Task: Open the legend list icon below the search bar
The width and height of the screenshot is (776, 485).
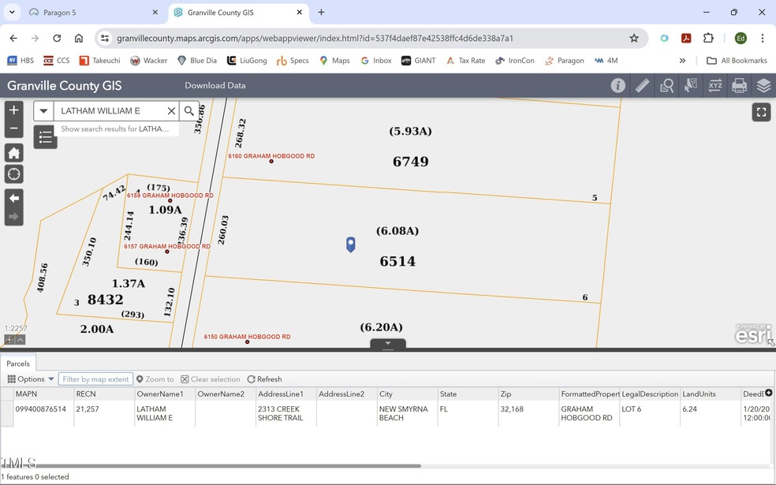Action: (x=45, y=136)
